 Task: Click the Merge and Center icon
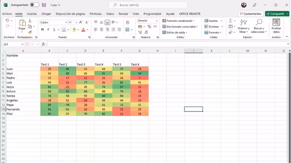coord(127,30)
